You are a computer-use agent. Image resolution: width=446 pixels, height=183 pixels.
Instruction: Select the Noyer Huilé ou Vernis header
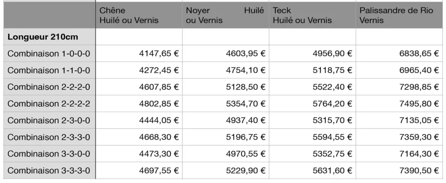pos(226,15)
